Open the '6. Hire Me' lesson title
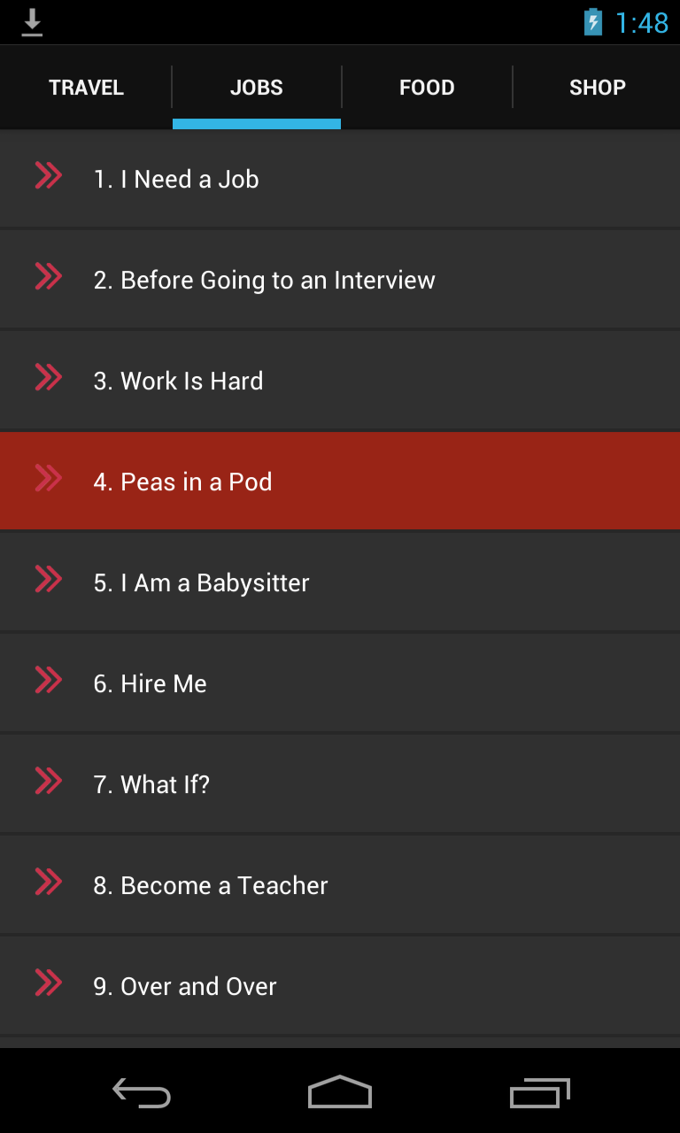680x1133 pixels. coord(151,684)
